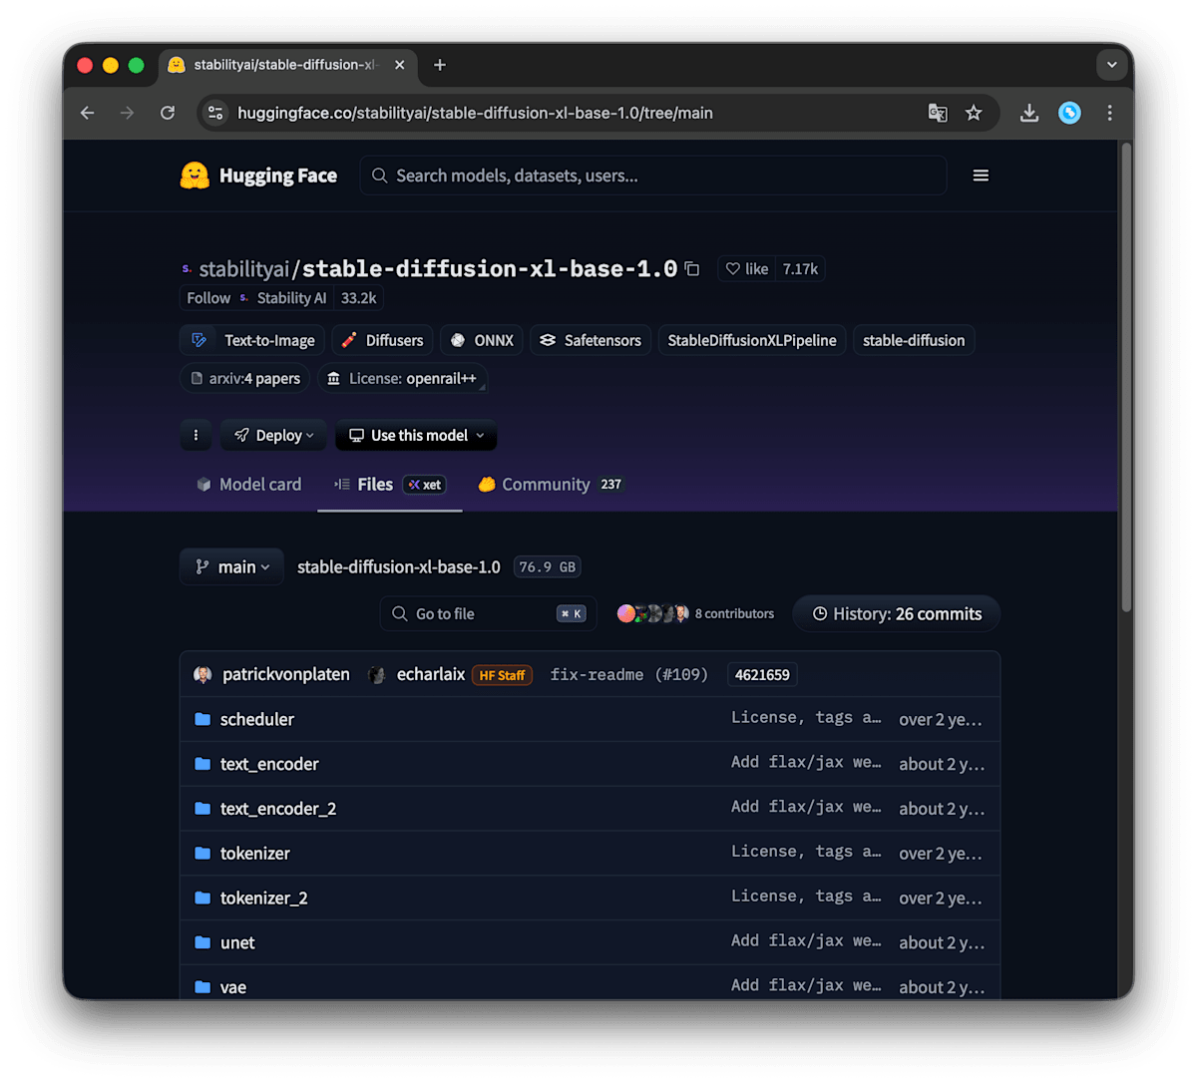Open the text_encoder_2 folder
Image resolution: width=1197 pixels, height=1083 pixels.
click(278, 809)
